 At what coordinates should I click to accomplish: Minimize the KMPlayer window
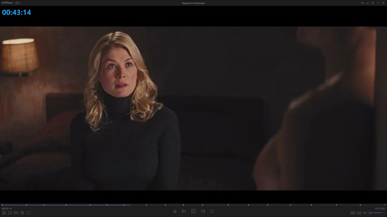click(x=368, y=3)
